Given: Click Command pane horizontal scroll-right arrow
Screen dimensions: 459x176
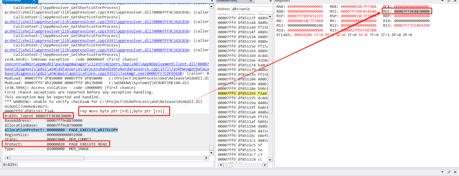Looking at the screenshot, I should (207, 158).
